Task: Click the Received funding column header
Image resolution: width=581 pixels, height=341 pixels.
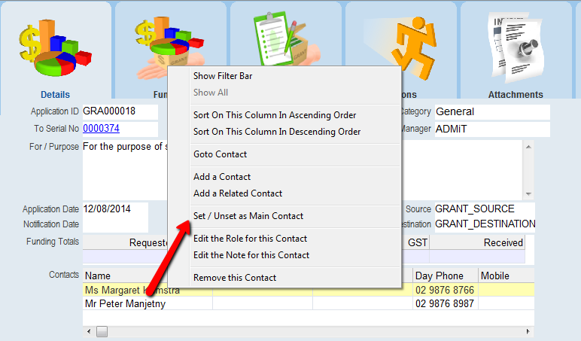Action: coord(477,242)
